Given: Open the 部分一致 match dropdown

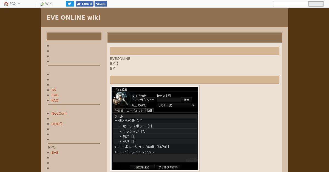Looking at the screenshot, I should (177, 105).
